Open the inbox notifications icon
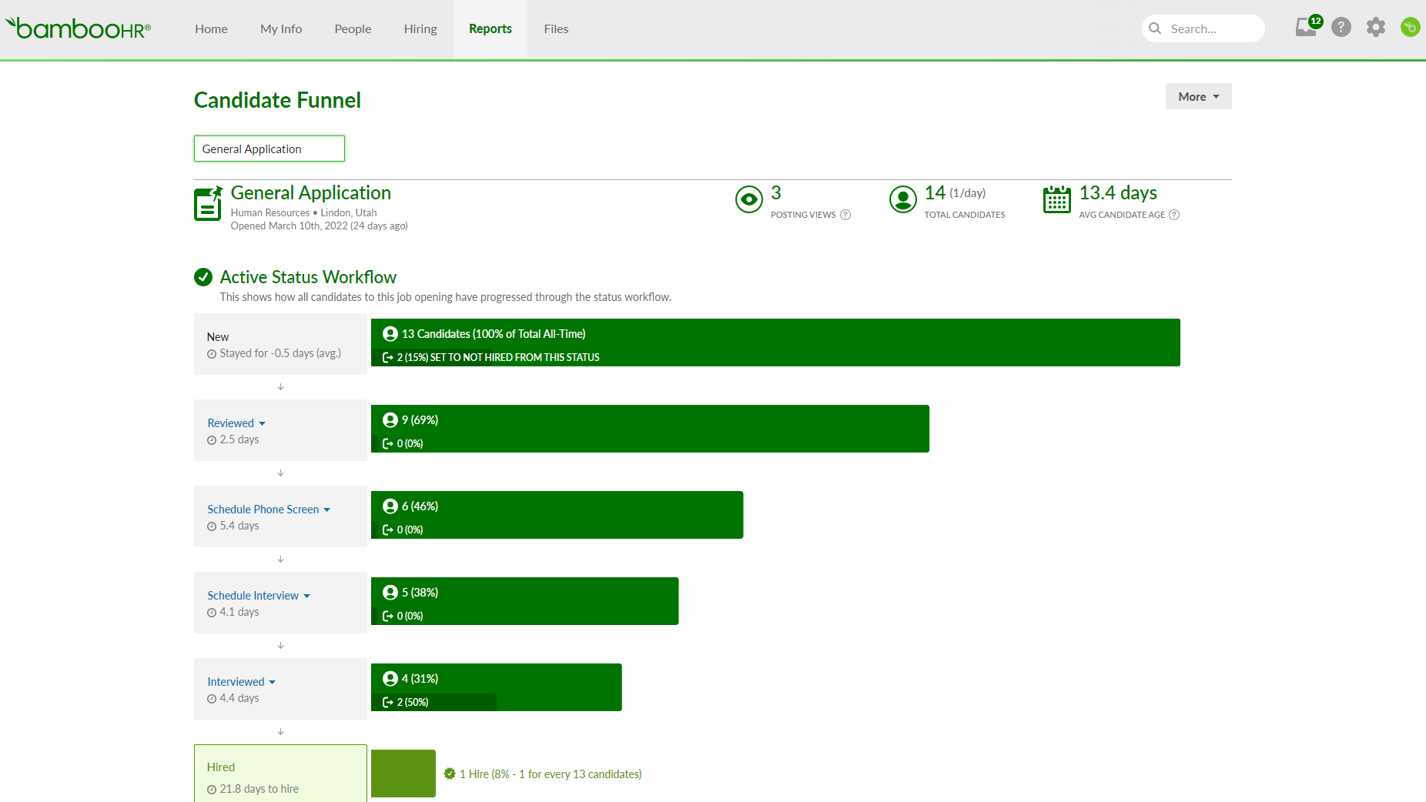The height and width of the screenshot is (802, 1426). (1307, 28)
